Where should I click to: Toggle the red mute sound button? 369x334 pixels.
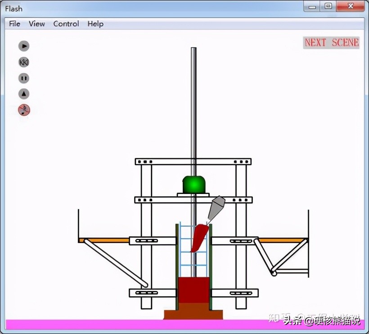[x=24, y=110]
